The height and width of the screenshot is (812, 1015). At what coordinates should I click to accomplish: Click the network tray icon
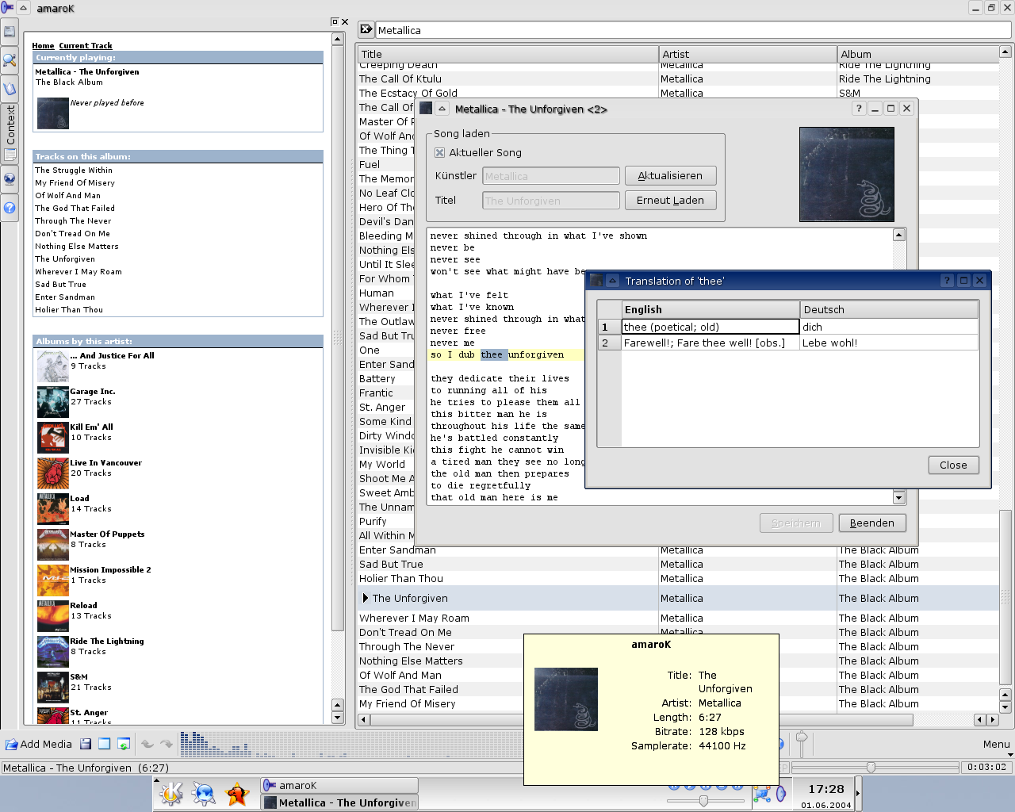coord(761,794)
